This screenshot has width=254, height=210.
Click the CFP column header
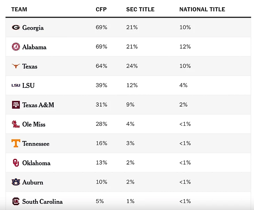(x=101, y=9)
